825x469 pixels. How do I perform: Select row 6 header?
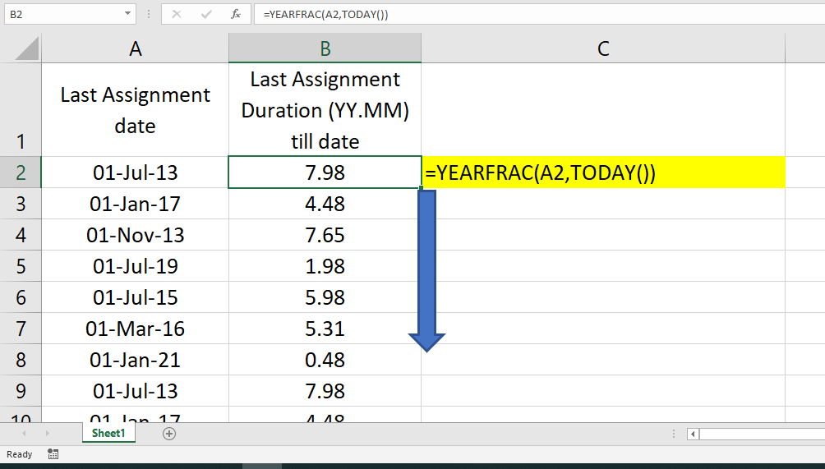pos(21,297)
